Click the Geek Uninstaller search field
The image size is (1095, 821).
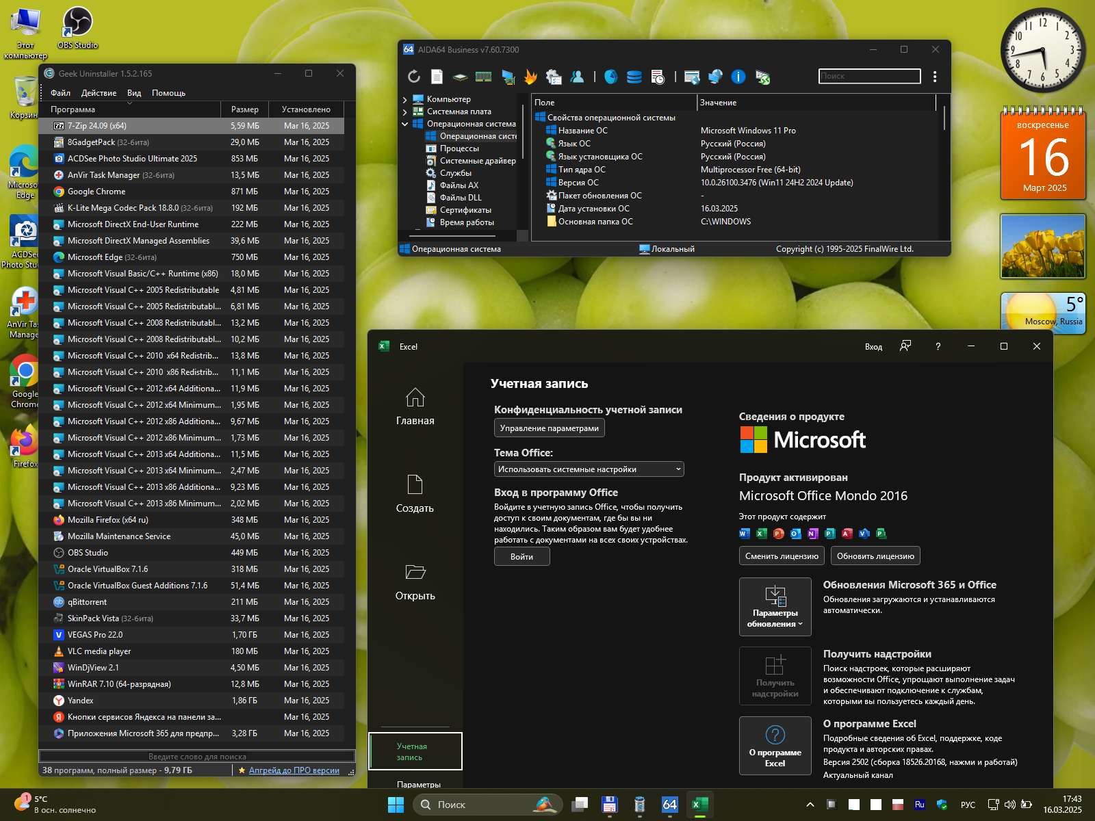point(197,757)
